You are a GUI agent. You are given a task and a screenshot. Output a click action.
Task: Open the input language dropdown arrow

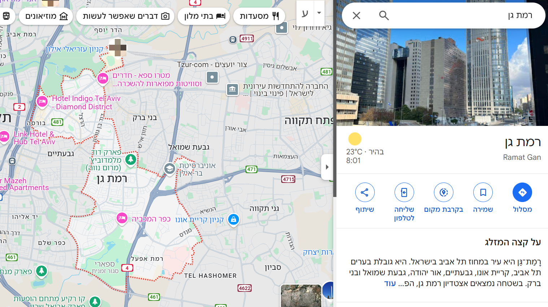319,13
